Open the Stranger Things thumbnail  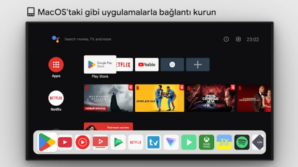[x=211, y=98]
